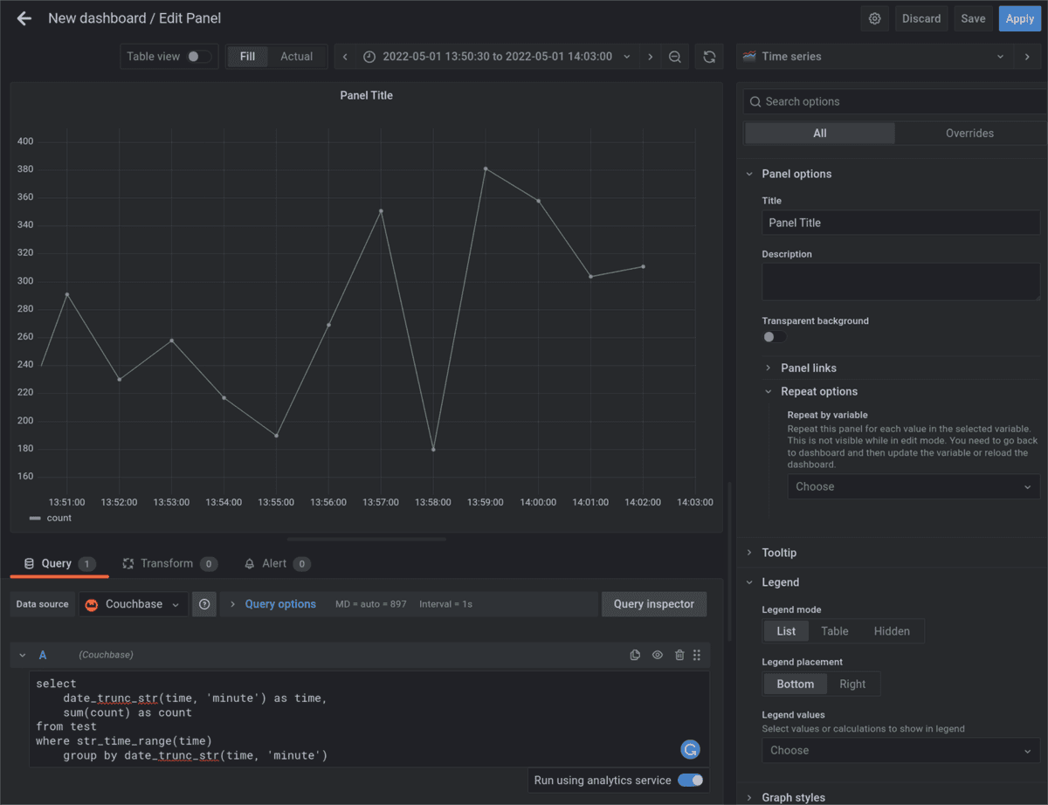This screenshot has width=1048, height=805.
Task: Open the Overrides tab
Action: 969,133
